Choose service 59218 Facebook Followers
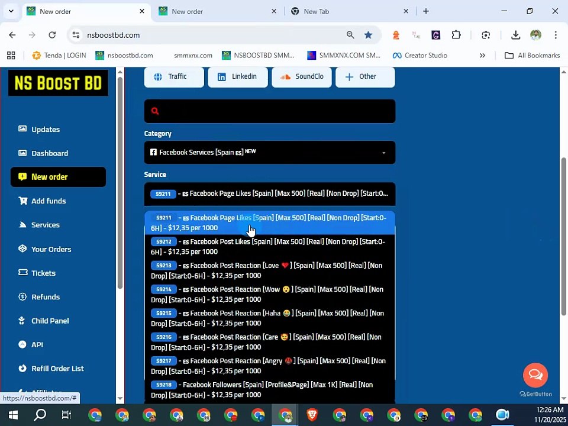The height and width of the screenshot is (426, 568). coord(270,390)
